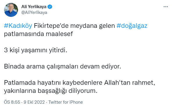Click the word "diliyorum." ending the tweet

[x=83, y=91]
